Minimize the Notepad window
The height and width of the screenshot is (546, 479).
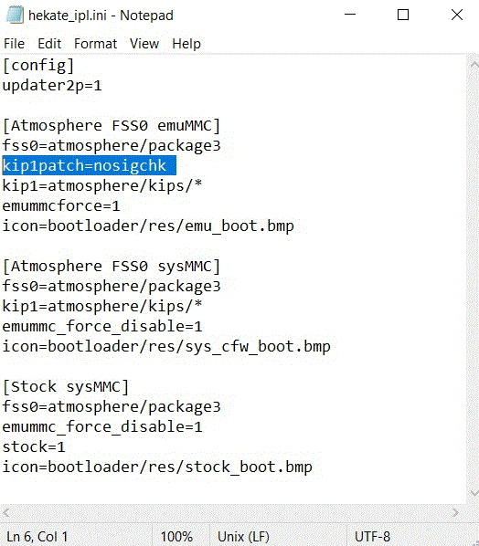coord(350,15)
